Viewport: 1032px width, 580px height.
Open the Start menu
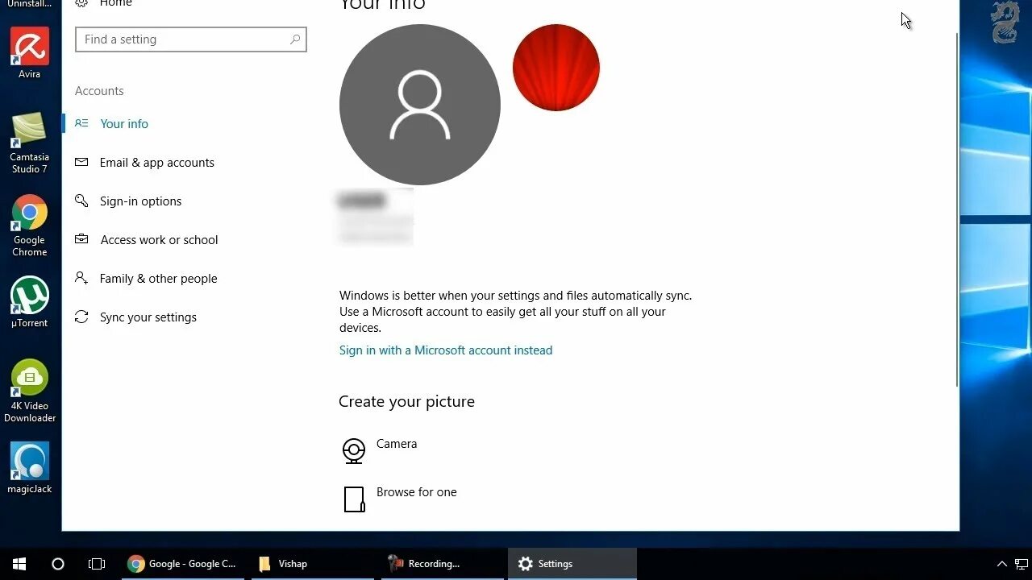19,563
